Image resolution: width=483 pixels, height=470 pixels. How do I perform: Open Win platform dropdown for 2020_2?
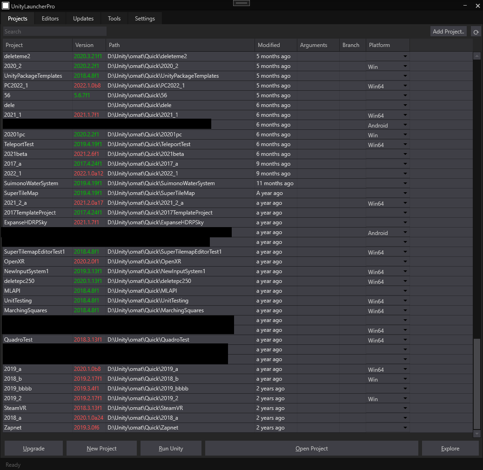click(405, 66)
